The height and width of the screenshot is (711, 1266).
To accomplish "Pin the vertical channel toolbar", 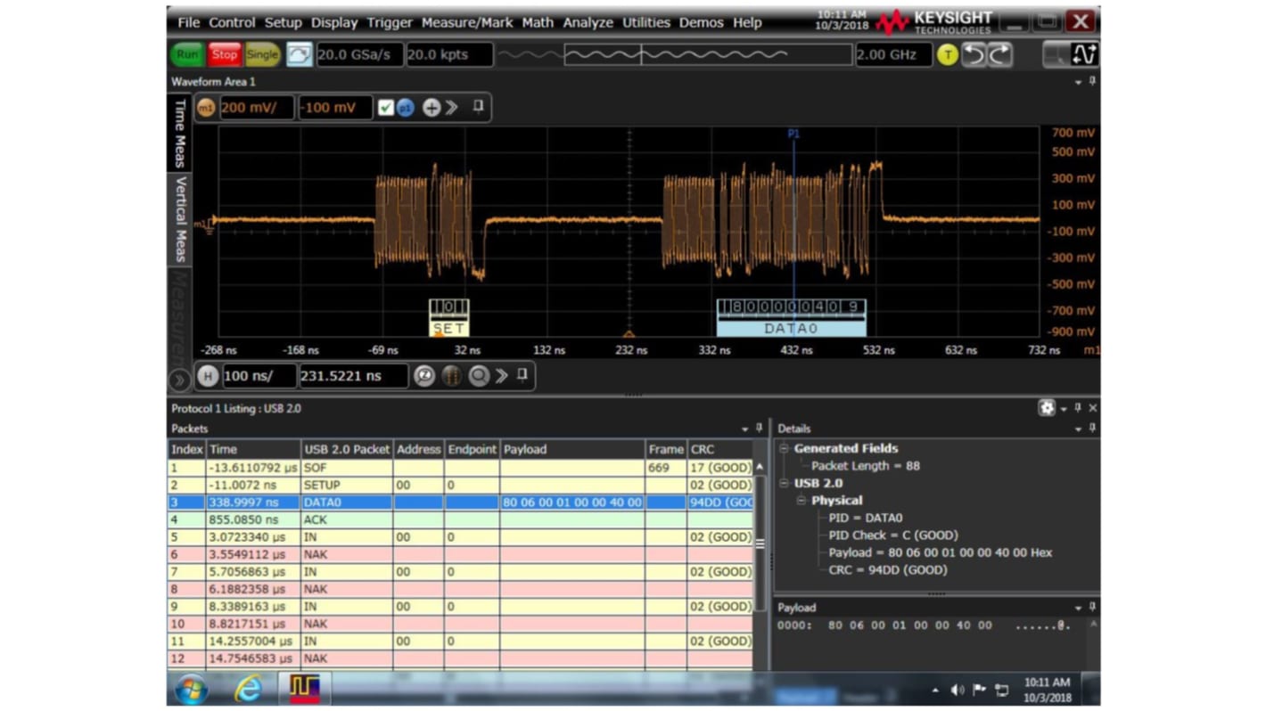I will [x=478, y=107].
